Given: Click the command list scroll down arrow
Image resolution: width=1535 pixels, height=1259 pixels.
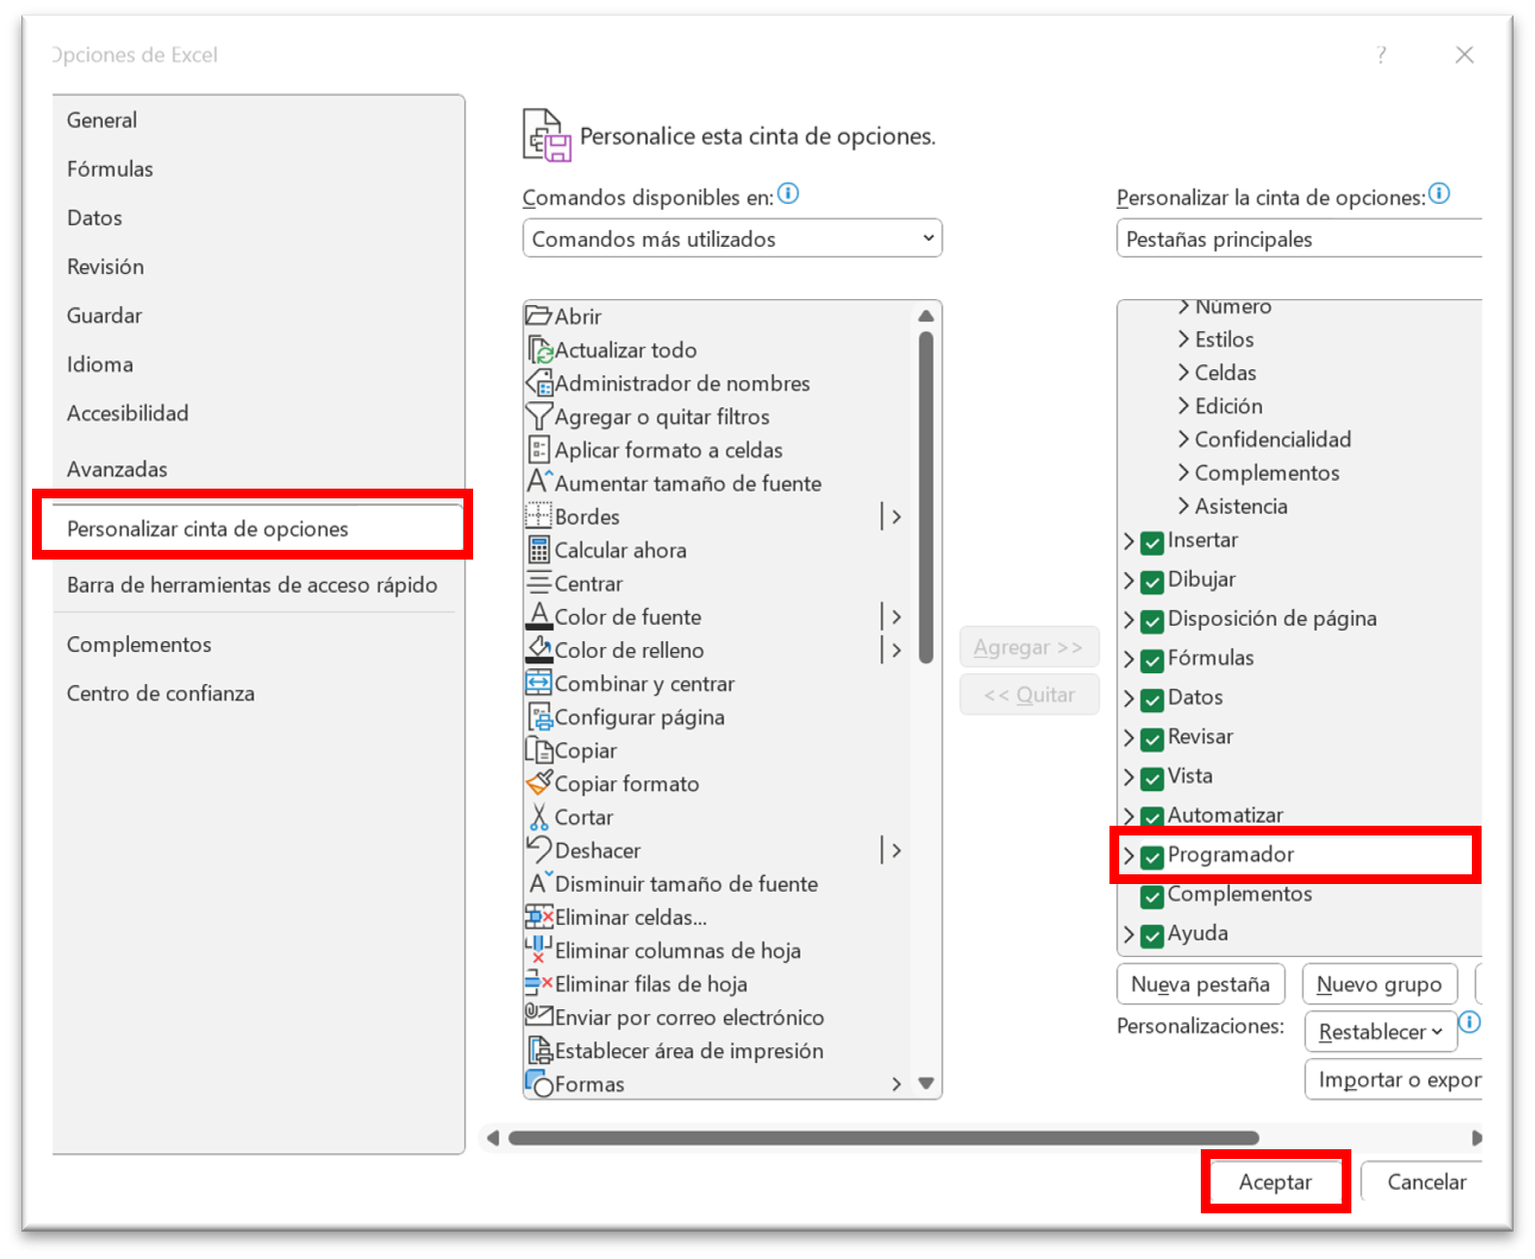Looking at the screenshot, I should [x=926, y=1083].
